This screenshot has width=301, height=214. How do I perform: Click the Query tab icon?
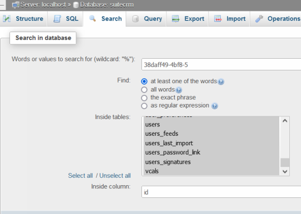pyautogui.click(x=136, y=19)
